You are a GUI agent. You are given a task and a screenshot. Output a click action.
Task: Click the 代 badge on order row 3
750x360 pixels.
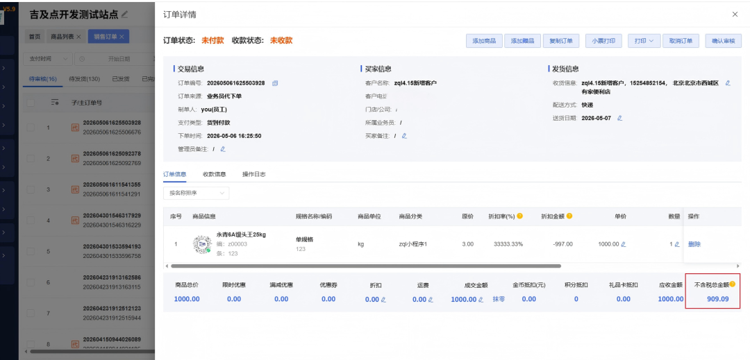tap(74, 189)
